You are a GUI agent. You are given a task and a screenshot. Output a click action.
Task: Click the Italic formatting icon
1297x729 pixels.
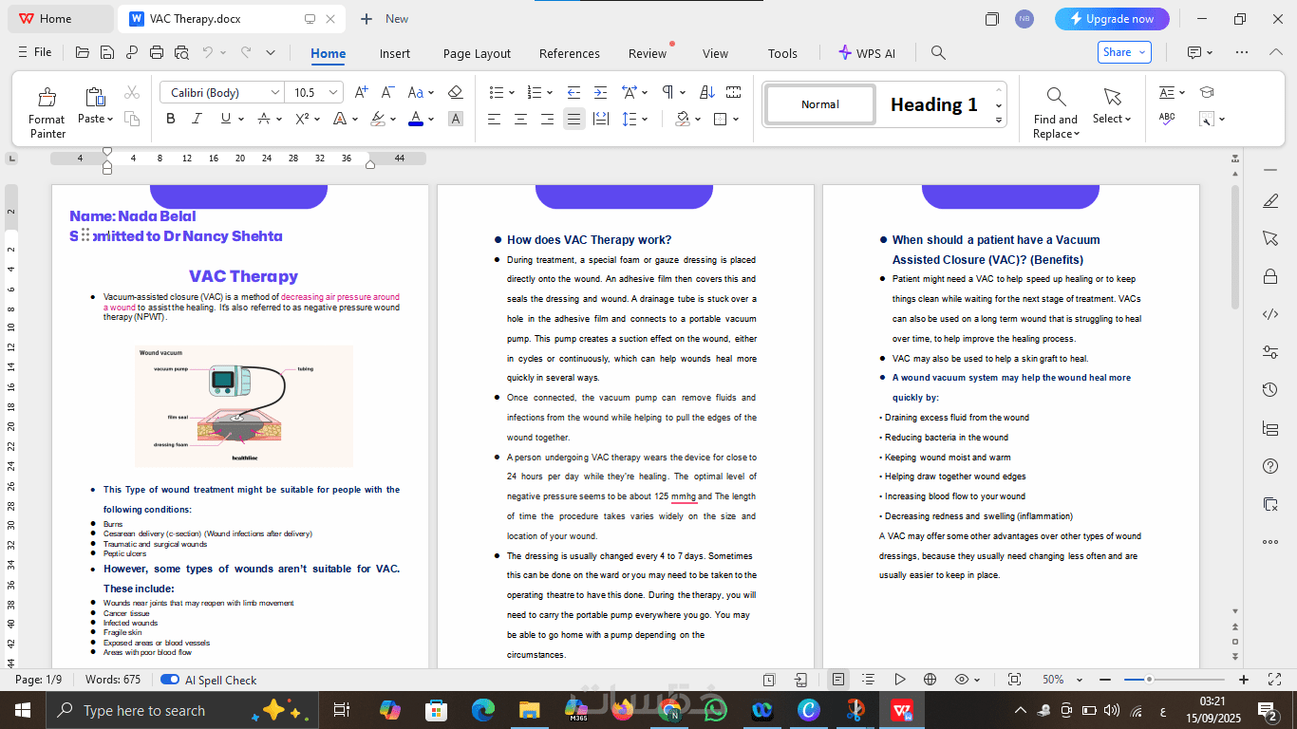tap(197, 119)
